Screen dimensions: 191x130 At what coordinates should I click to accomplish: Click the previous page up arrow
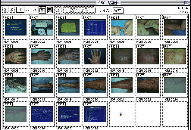coord(6,10)
